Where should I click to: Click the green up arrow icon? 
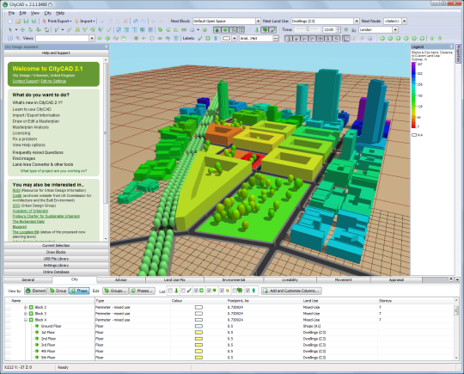(x=431, y=38)
